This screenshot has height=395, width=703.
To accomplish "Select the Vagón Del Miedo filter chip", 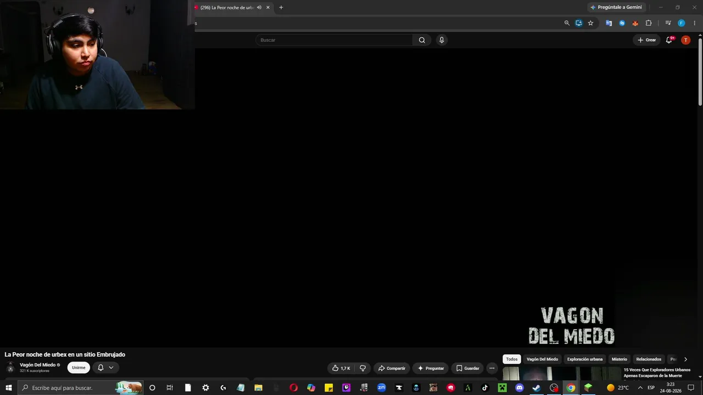I will (x=542, y=359).
